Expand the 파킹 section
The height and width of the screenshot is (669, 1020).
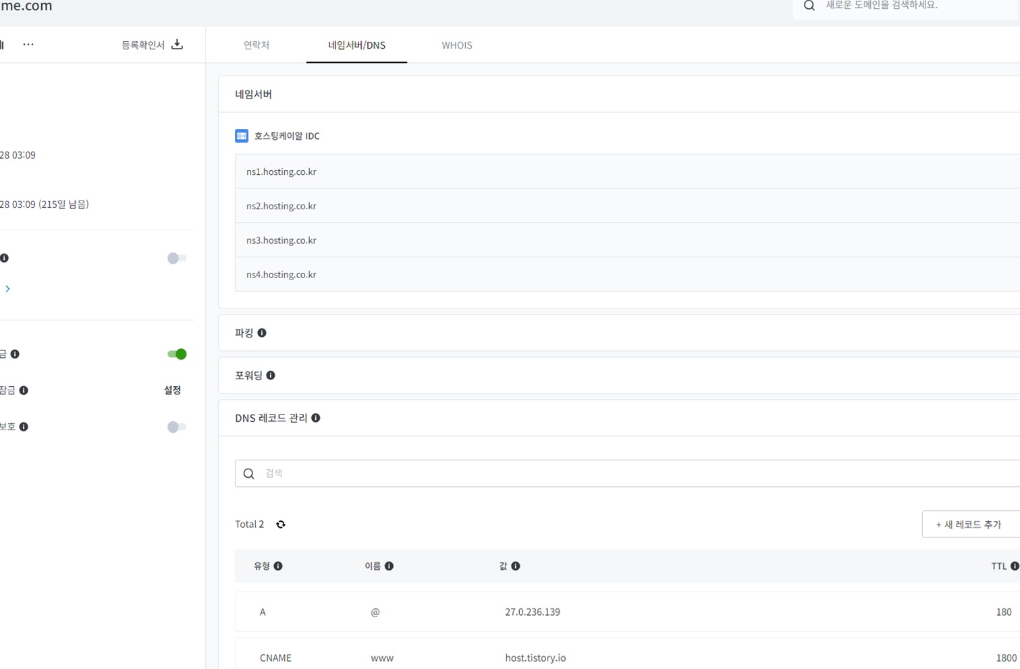pyautogui.click(x=619, y=333)
